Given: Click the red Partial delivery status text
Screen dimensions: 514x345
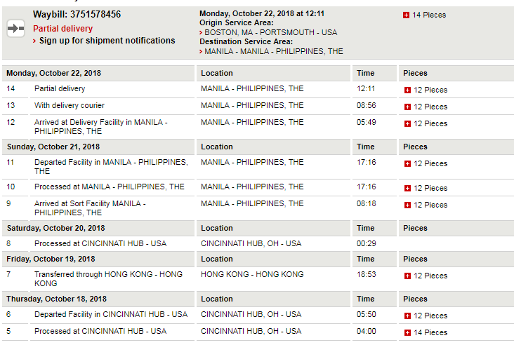Looking at the screenshot, I should tap(63, 29).
